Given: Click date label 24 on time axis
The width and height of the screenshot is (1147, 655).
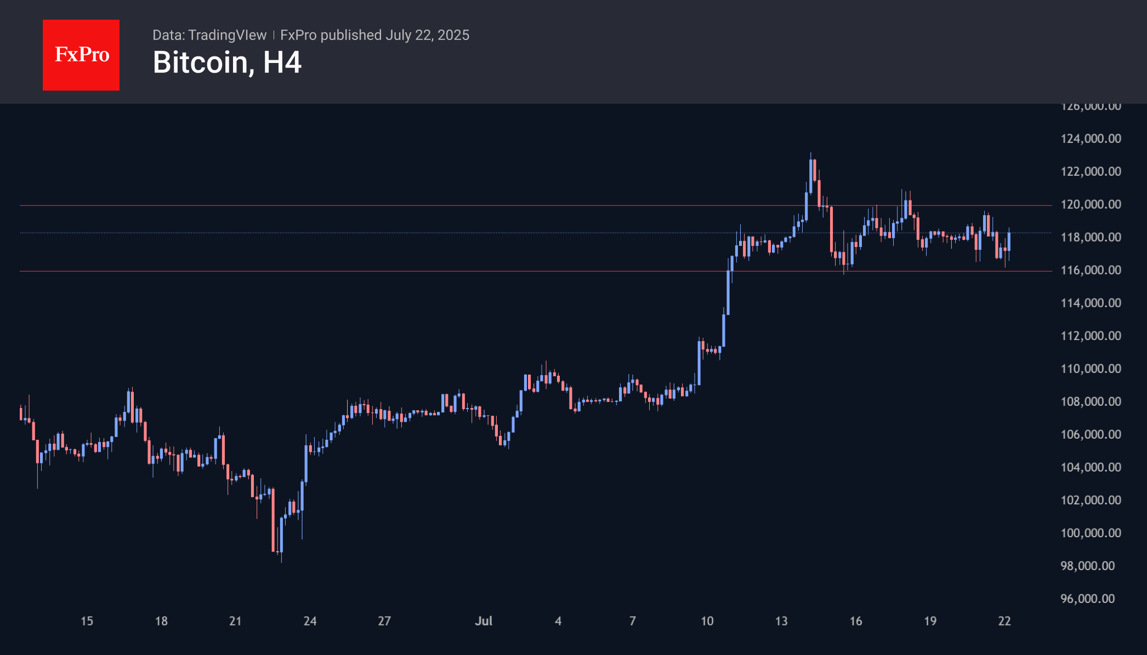Looking at the screenshot, I should (310, 621).
